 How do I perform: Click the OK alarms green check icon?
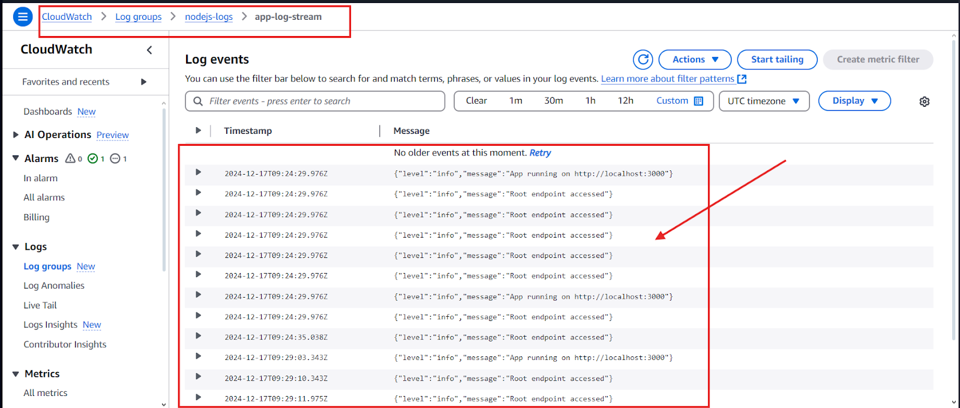93,158
